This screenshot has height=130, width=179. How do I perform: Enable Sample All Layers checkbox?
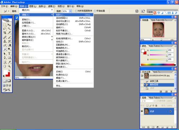(76, 11)
